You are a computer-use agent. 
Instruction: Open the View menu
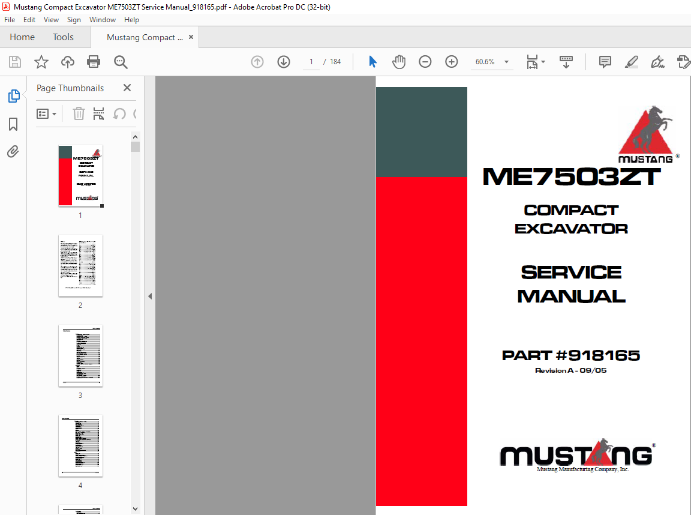[51, 20]
